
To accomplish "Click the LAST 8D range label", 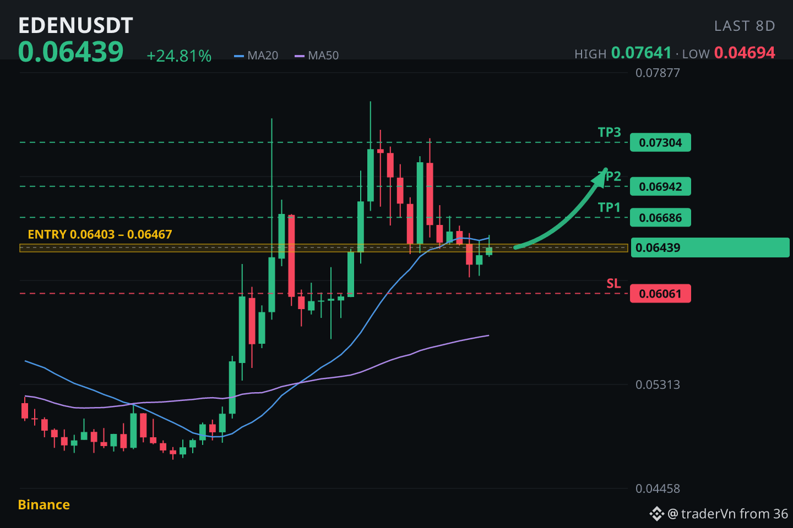I will 745,26.
